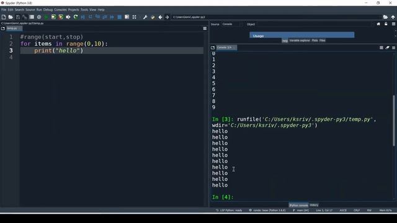Switch to the History tab
This screenshot has height=223, width=397.
tap(314, 205)
